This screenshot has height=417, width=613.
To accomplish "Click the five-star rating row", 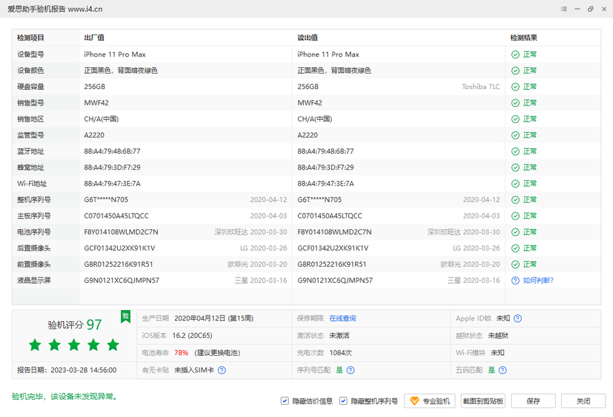I will click(74, 345).
